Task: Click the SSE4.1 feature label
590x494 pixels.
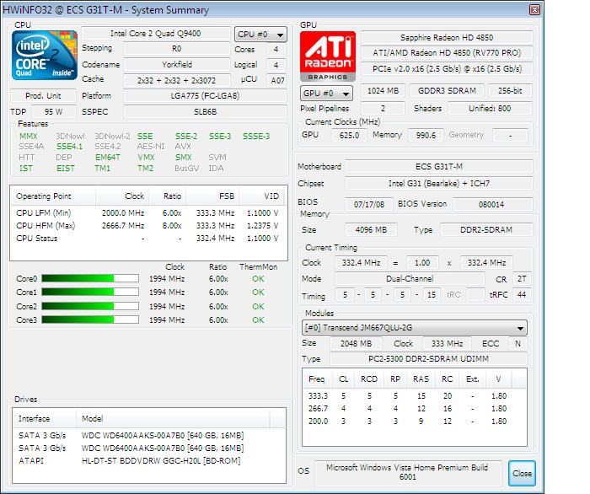Action: coord(70,147)
